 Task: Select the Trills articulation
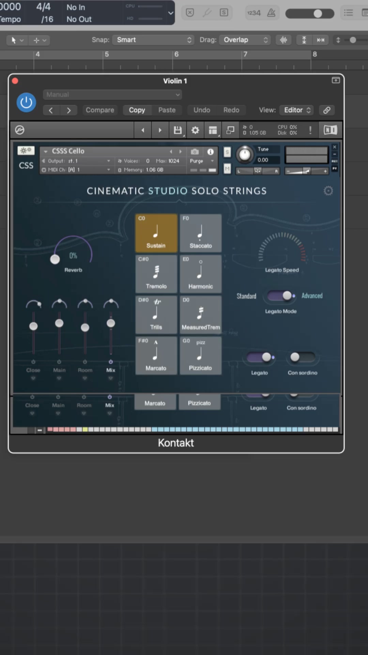156,315
